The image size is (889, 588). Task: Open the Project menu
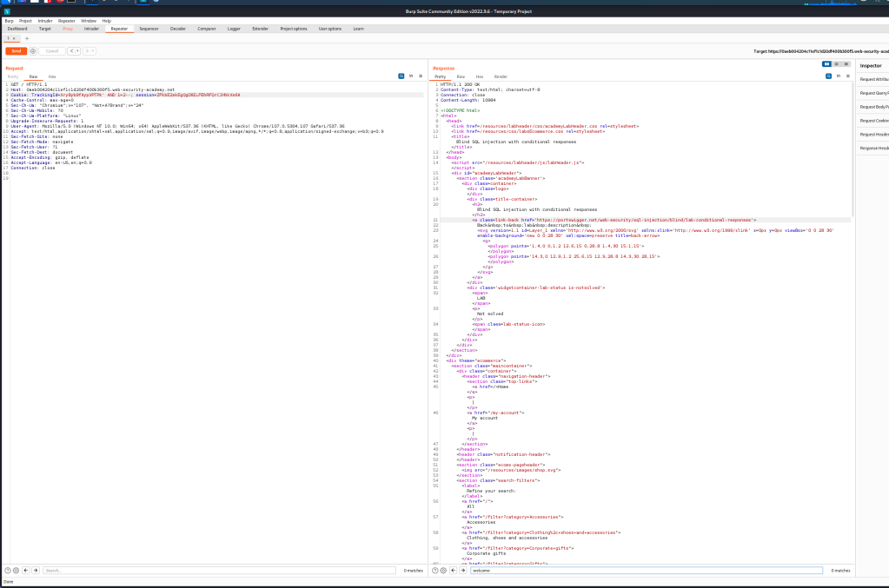click(25, 20)
